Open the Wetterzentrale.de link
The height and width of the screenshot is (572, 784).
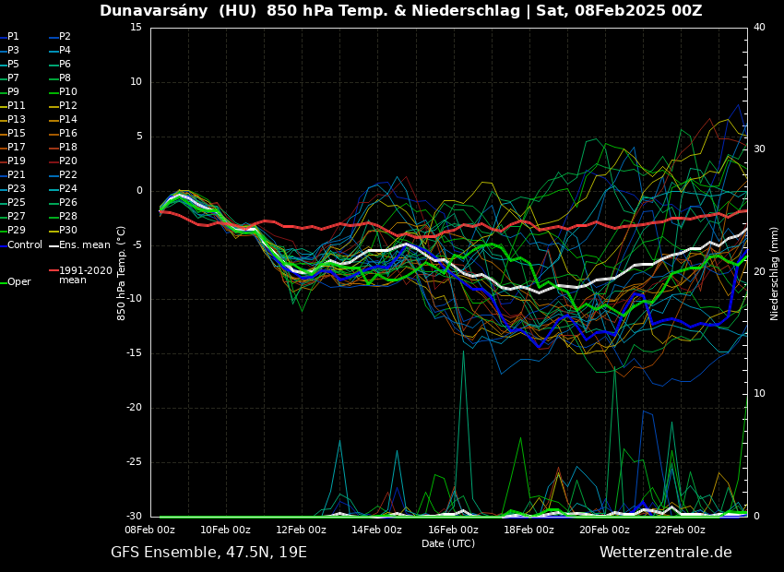point(665,553)
